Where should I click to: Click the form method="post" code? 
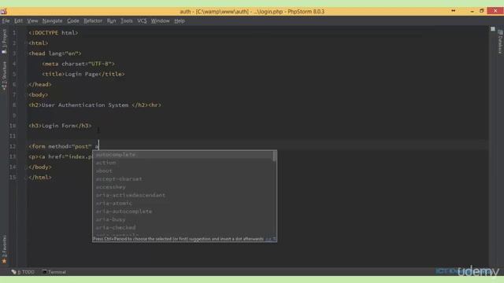[x=60, y=146]
